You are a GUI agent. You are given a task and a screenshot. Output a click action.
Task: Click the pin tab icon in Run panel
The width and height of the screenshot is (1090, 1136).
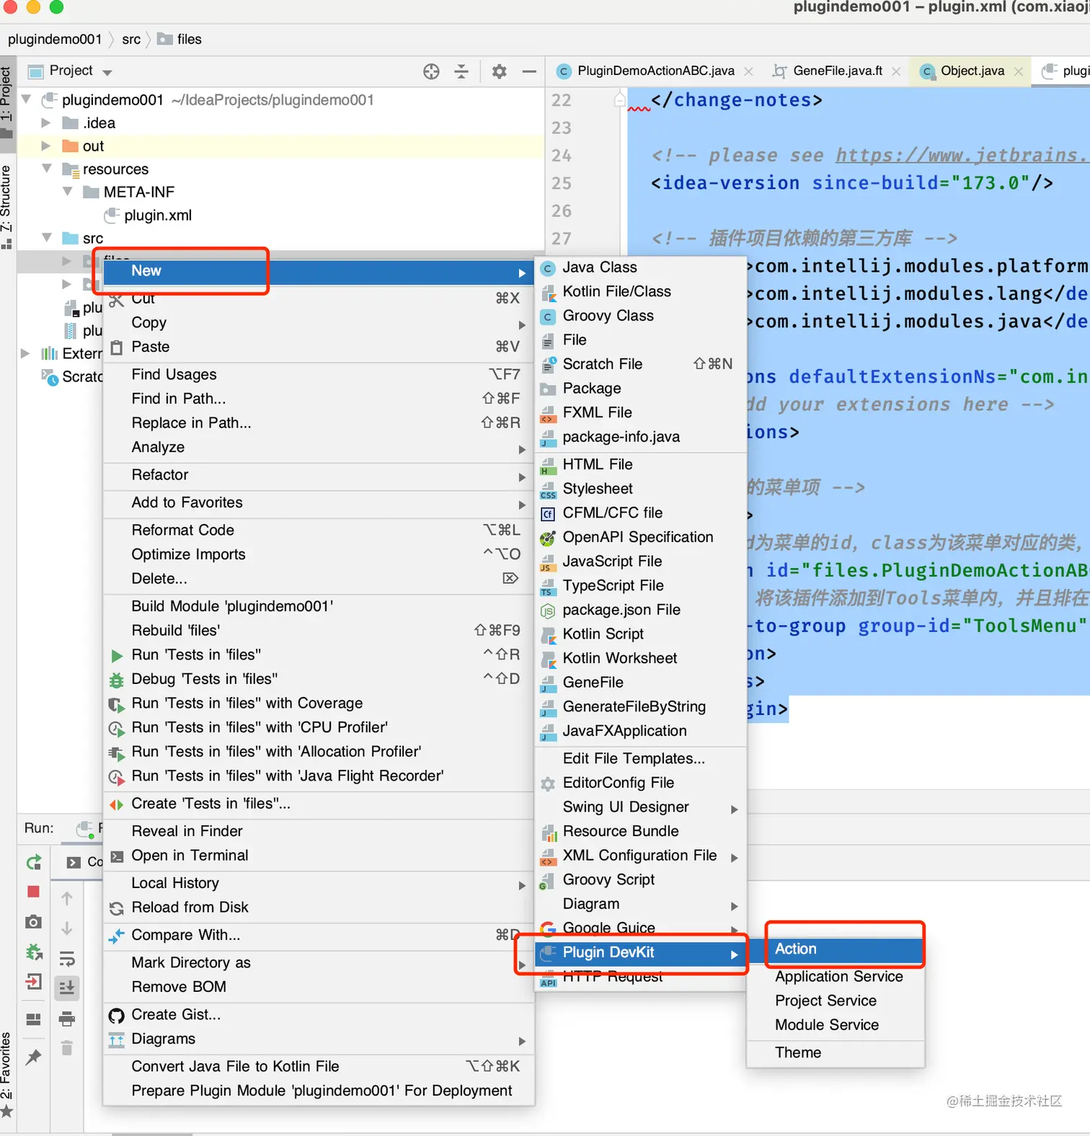33,1057
